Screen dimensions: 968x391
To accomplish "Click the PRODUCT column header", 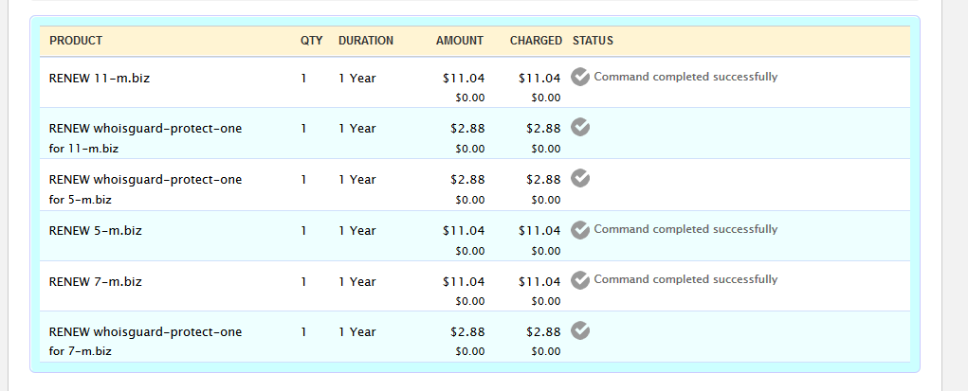I will [76, 41].
